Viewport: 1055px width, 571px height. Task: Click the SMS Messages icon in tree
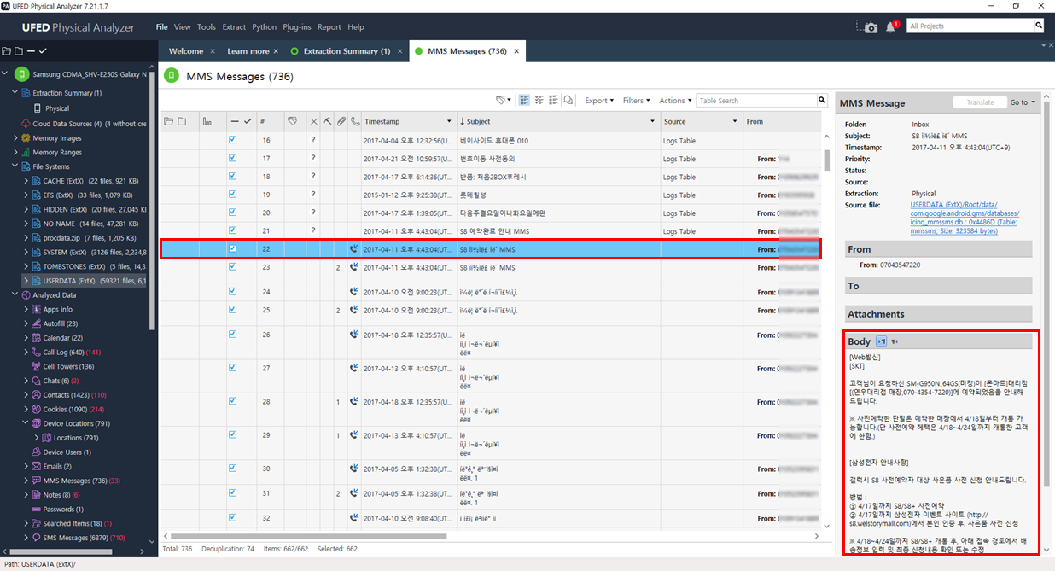point(36,538)
